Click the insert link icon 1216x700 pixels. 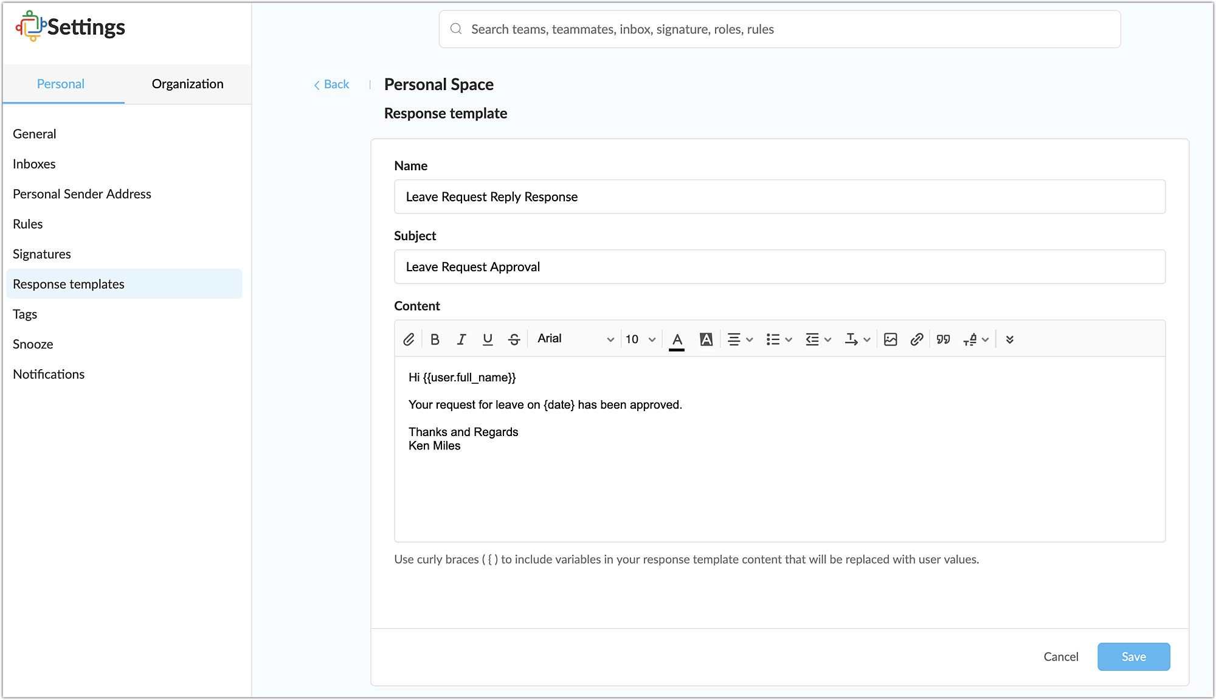coord(917,339)
